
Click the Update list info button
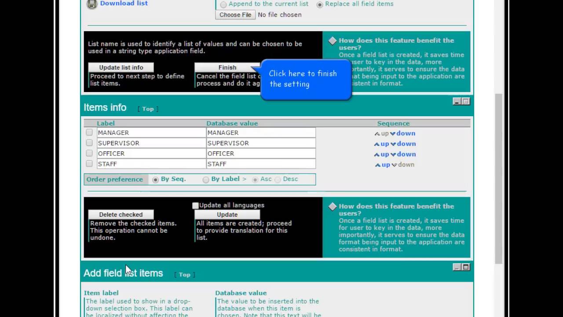pos(121,67)
